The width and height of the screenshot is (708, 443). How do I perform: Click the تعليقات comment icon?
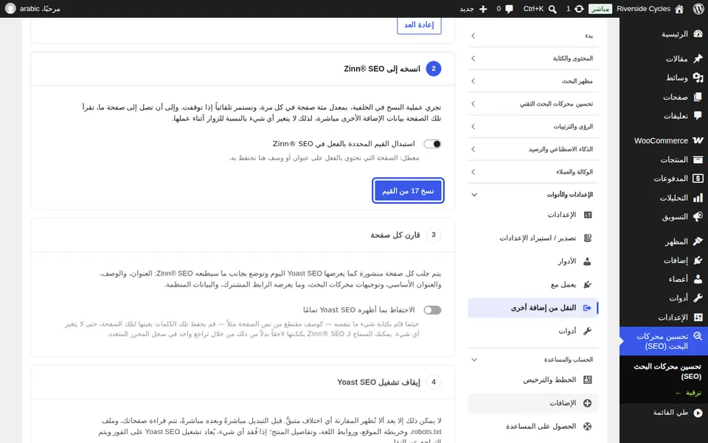pyautogui.click(x=698, y=116)
